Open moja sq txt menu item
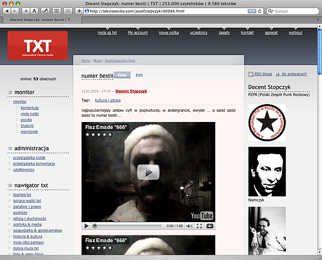The width and height of the screenshot is (322, 260). point(108,33)
